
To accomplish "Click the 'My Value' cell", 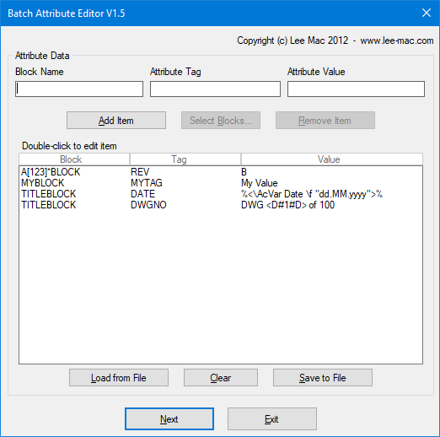I will [260, 183].
